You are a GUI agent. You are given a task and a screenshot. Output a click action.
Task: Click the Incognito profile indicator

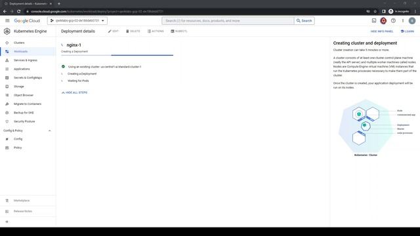click(x=399, y=12)
